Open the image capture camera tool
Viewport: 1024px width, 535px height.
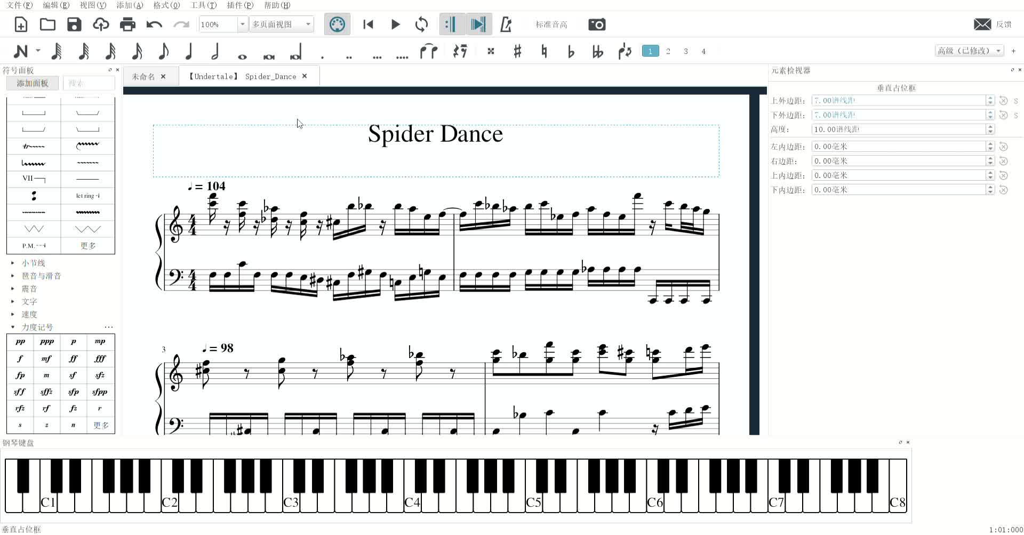(597, 24)
